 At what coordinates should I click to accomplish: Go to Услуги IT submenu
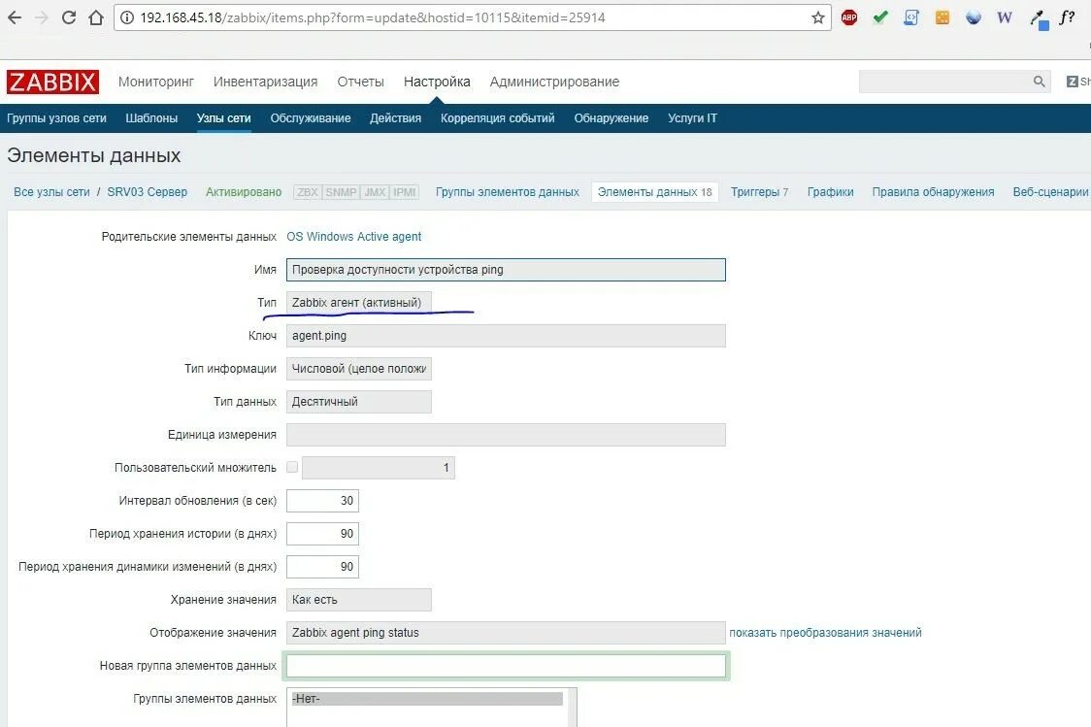point(692,118)
